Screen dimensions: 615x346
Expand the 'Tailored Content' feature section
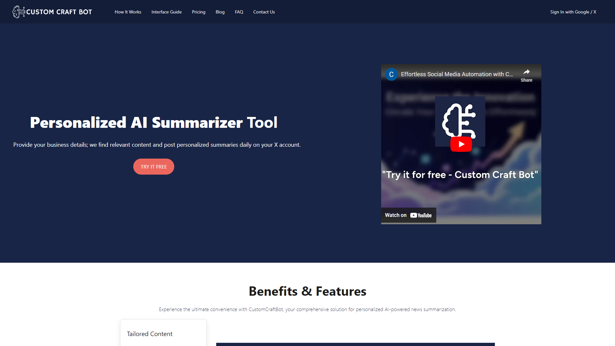(163, 333)
